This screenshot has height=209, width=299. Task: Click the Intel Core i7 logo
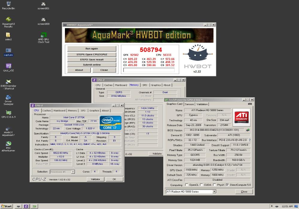pos(110,123)
